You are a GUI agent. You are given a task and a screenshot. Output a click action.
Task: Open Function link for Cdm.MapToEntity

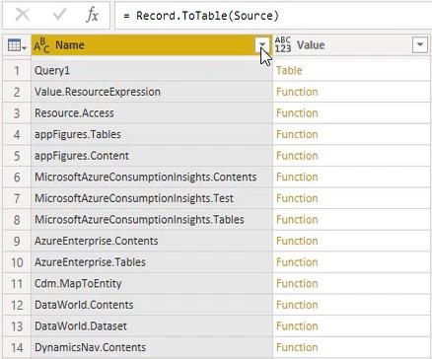pos(297,283)
